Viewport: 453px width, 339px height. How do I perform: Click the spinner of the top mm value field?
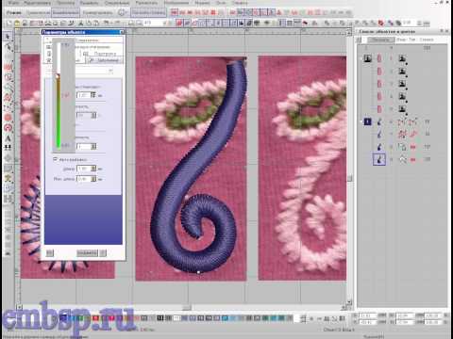pos(93,95)
